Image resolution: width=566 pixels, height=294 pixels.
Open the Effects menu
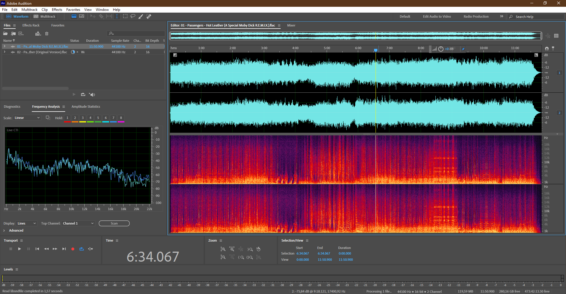(57, 10)
